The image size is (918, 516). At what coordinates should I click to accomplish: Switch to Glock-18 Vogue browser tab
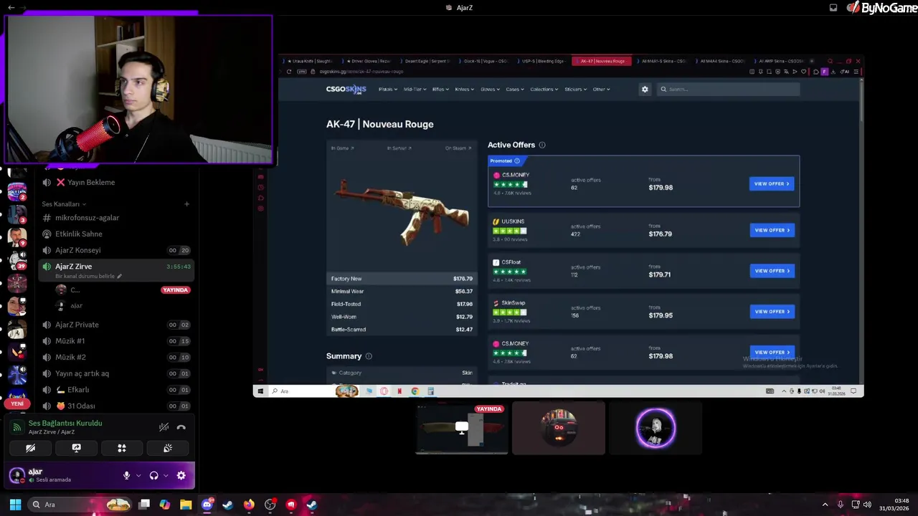pos(485,62)
